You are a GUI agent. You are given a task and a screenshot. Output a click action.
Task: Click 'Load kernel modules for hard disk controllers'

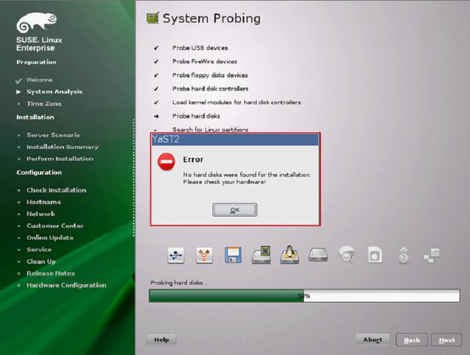[236, 102]
